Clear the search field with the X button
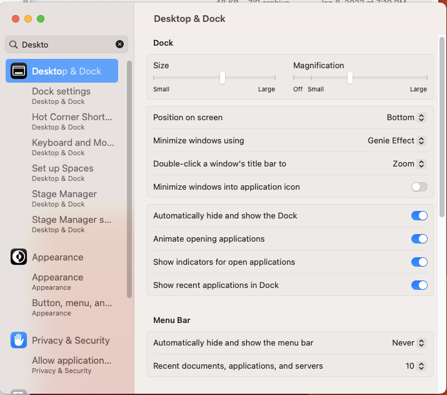 pyautogui.click(x=120, y=44)
